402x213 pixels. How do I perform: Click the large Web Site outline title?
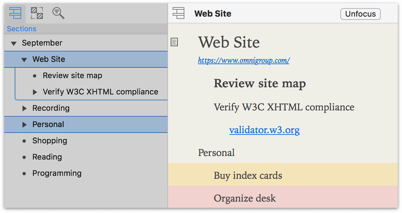point(229,42)
